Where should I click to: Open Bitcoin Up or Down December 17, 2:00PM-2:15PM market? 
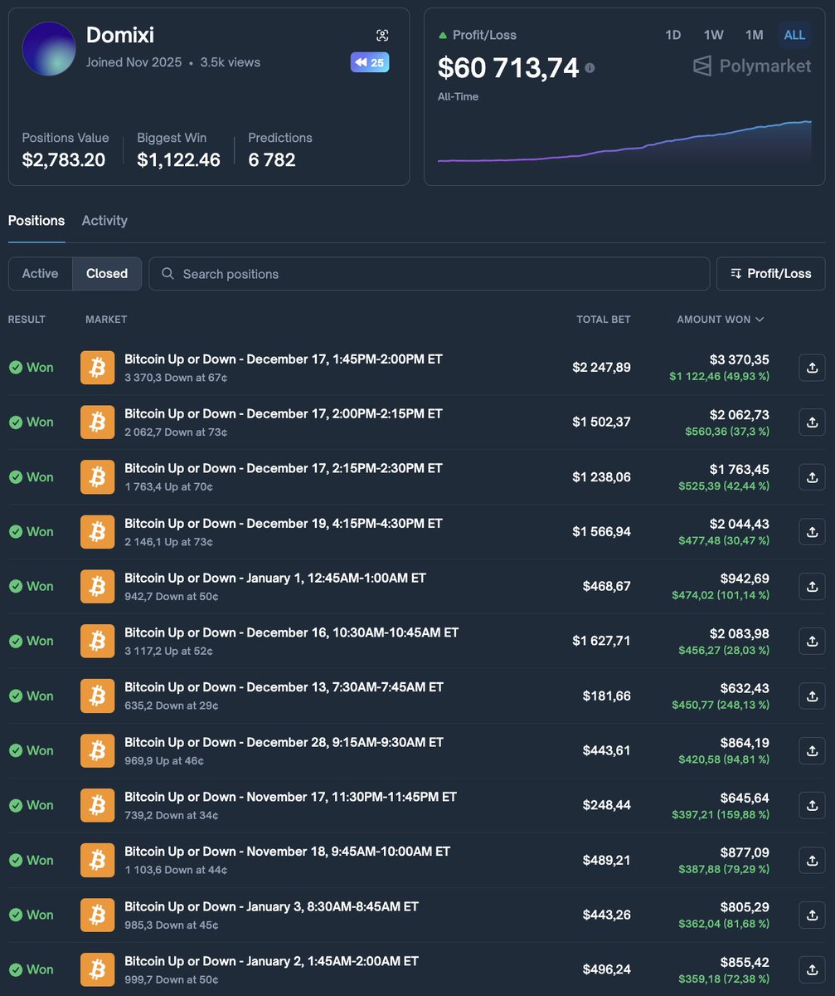[x=284, y=414]
